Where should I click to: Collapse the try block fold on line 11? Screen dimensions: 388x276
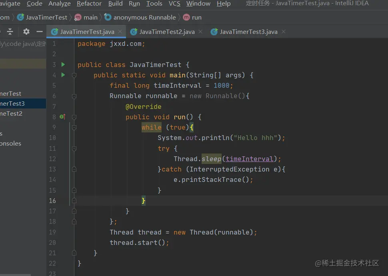click(x=74, y=148)
